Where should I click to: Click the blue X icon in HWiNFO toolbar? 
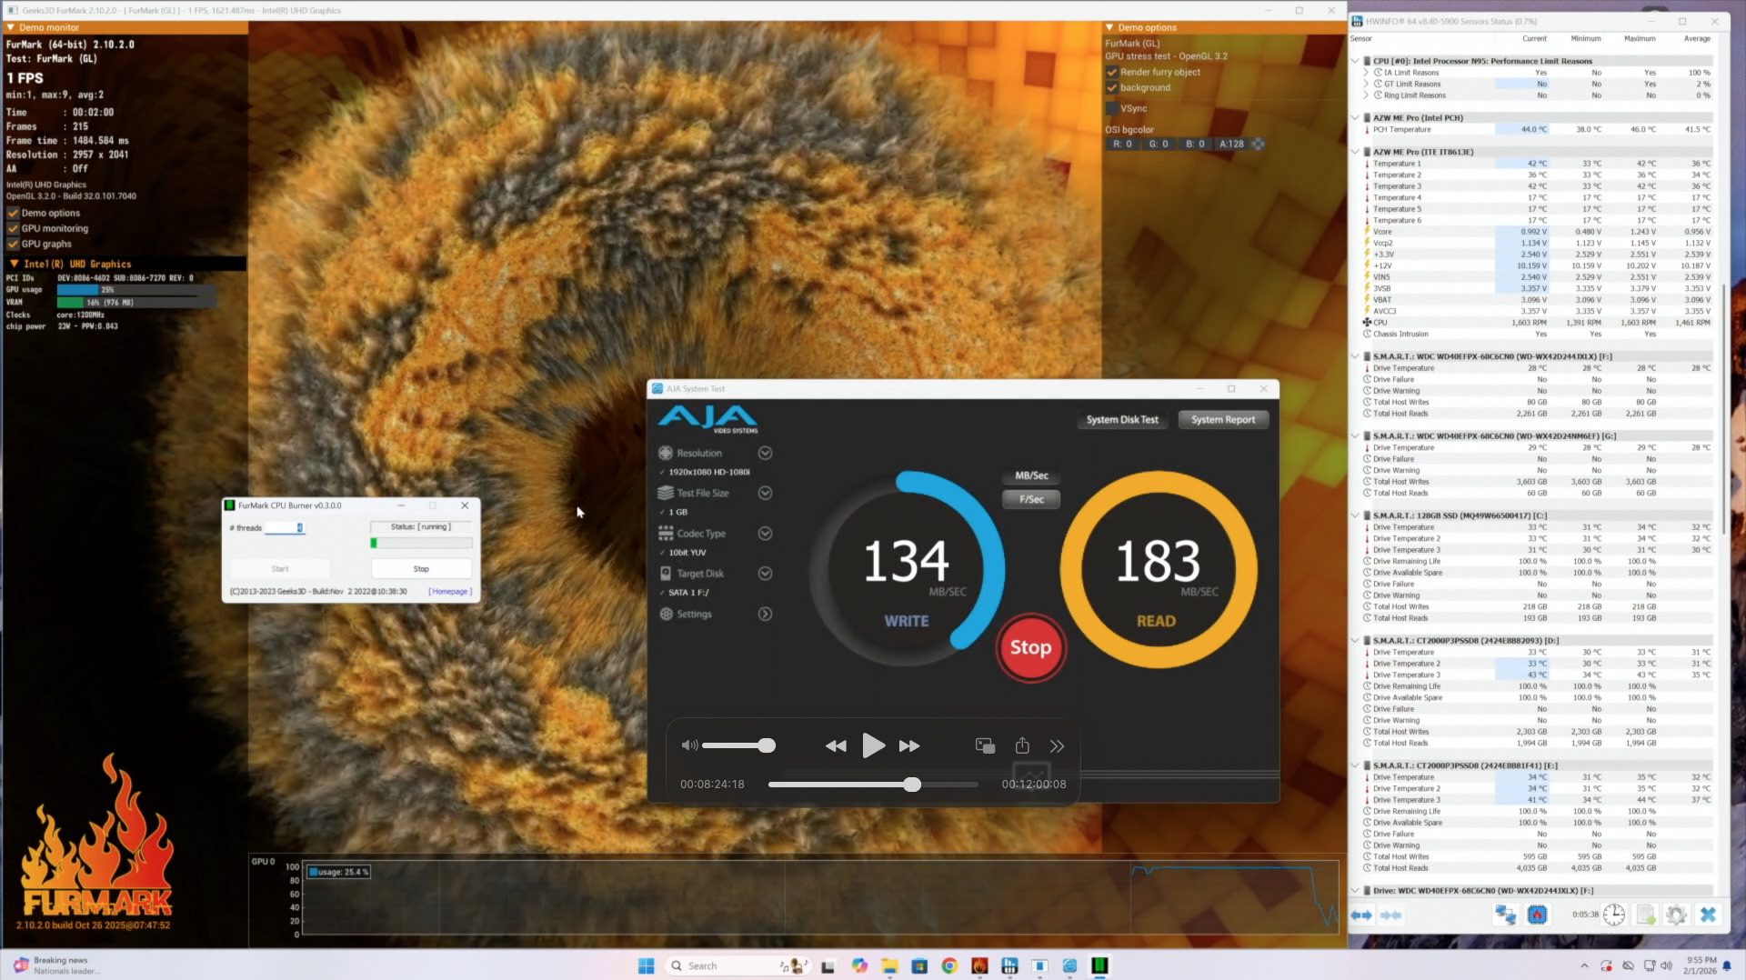[x=1708, y=915]
